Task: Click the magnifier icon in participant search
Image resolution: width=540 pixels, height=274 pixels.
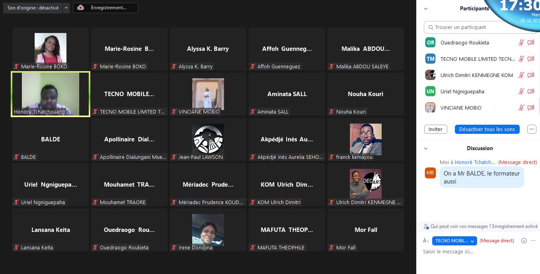Action: [431, 27]
